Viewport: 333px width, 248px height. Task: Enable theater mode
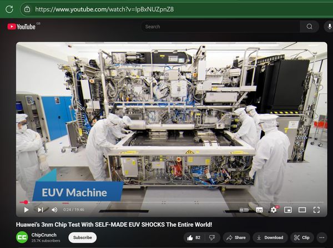tap(302, 210)
